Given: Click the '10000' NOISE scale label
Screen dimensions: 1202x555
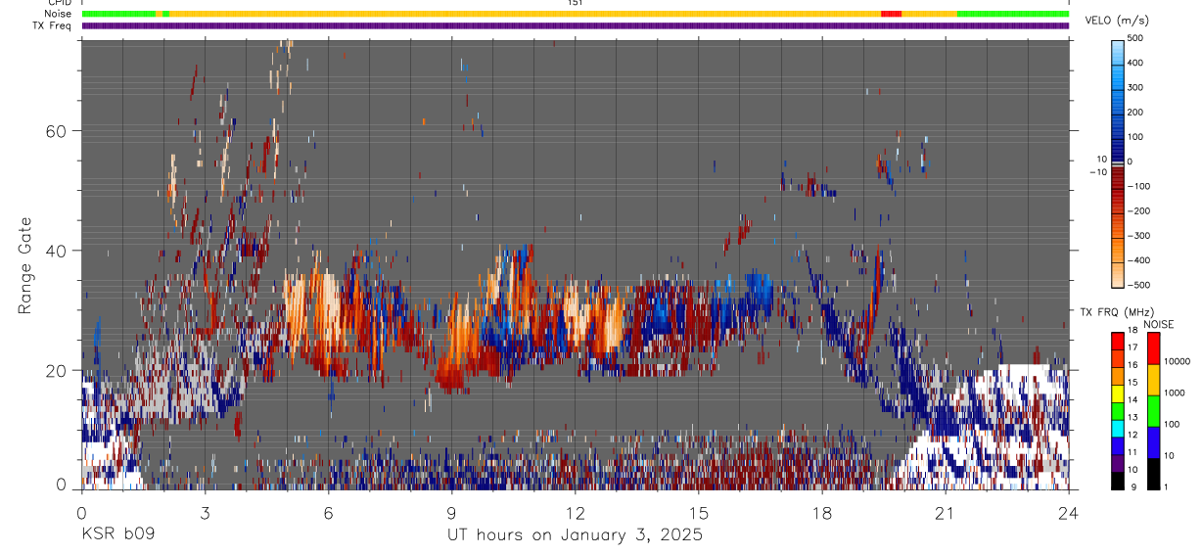Looking at the screenshot, I should [x=1179, y=361].
